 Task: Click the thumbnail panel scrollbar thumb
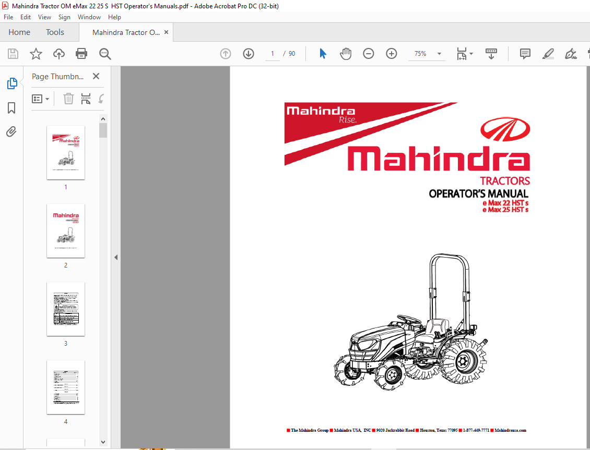coord(103,130)
